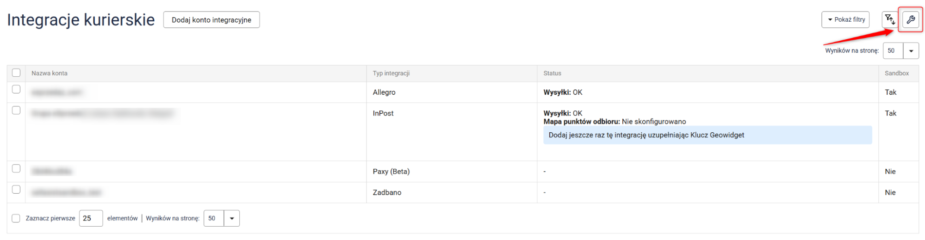Sort by Nazwa konta column header
Image resolution: width=925 pixels, height=240 pixels.
pyautogui.click(x=50, y=73)
